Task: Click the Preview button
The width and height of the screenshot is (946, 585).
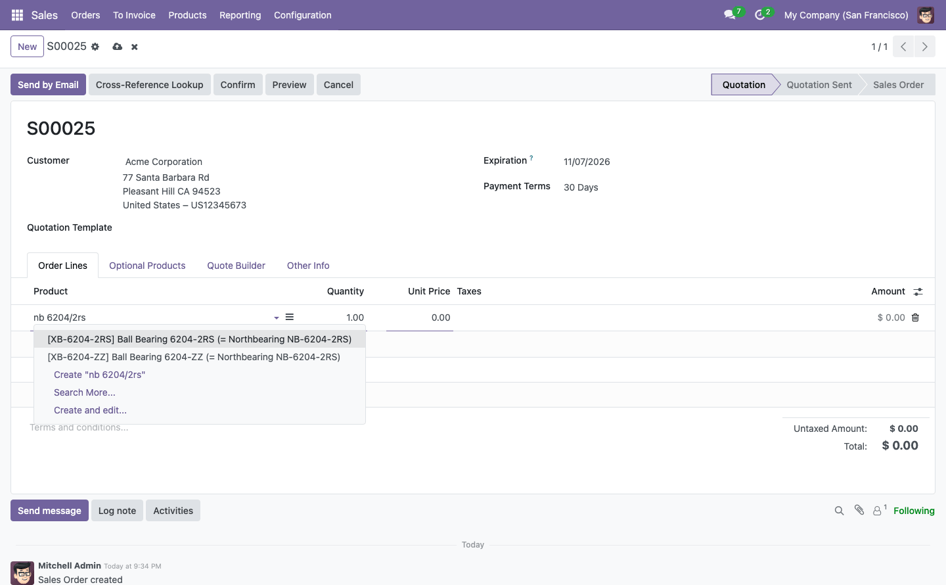Action: pos(290,85)
